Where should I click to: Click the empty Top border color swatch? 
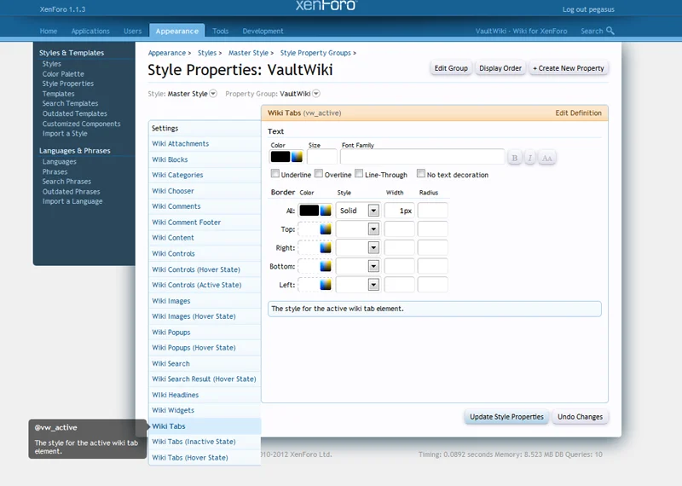[309, 229]
